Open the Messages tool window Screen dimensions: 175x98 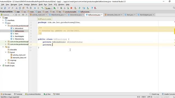pos(6,94)
